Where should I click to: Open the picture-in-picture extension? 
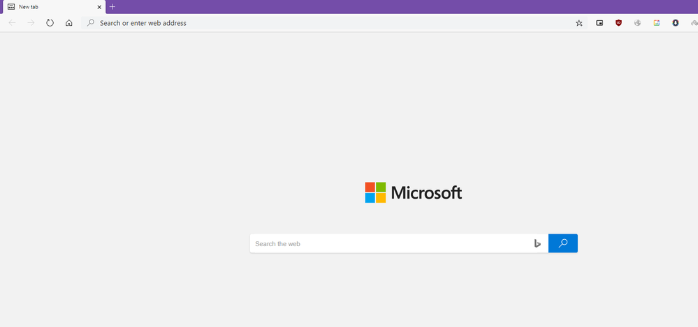click(599, 23)
